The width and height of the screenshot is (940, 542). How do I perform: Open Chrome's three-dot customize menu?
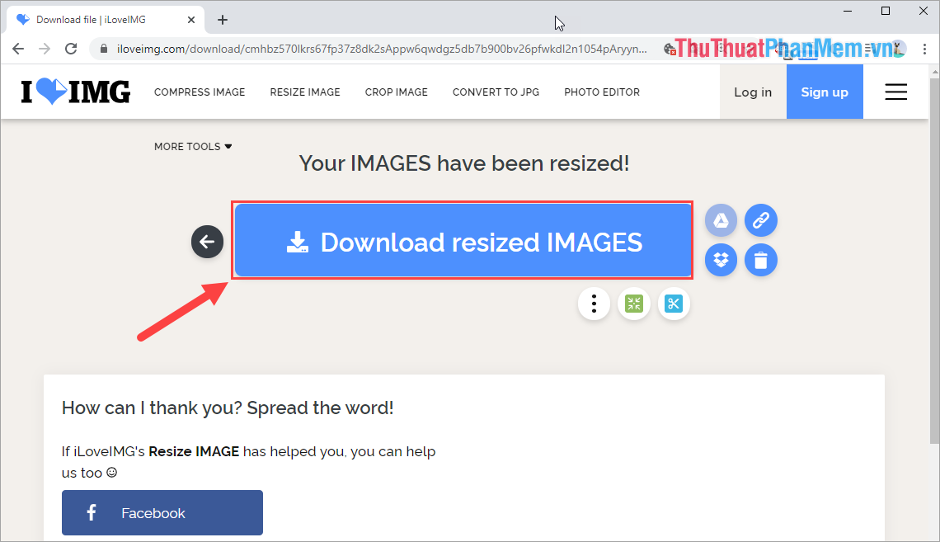pyautogui.click(x=924, y=49)
